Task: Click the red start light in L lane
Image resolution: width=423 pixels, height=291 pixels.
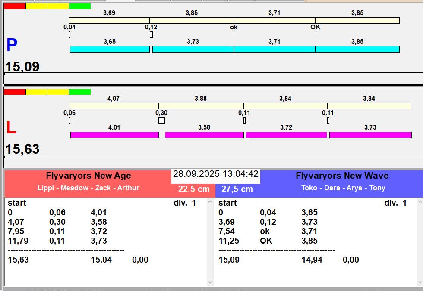Action: point(14,92)
